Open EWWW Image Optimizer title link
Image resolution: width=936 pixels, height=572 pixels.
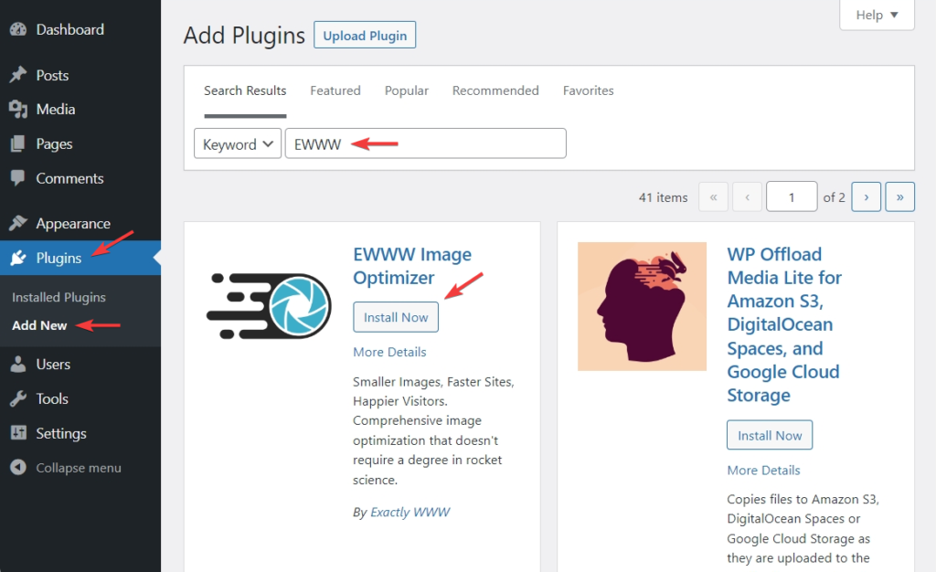pyautogui.click(x=412, y=266)
